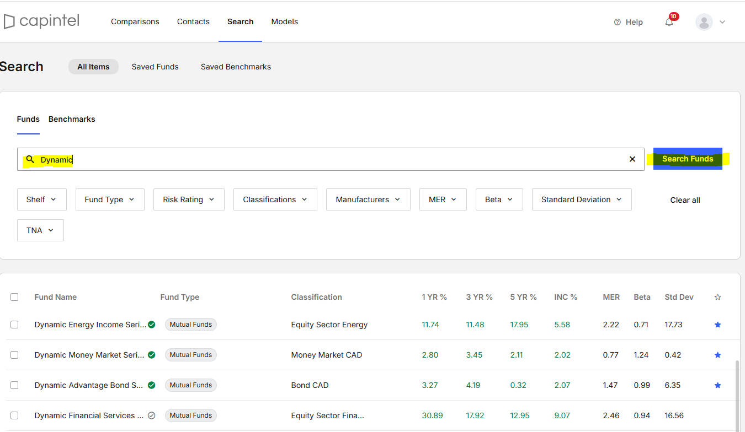Click Mutual Funds tag on Dynamic Energy row
Image resolution: width=745 pixels, height=432 pixels.
[x=191, y=325]
